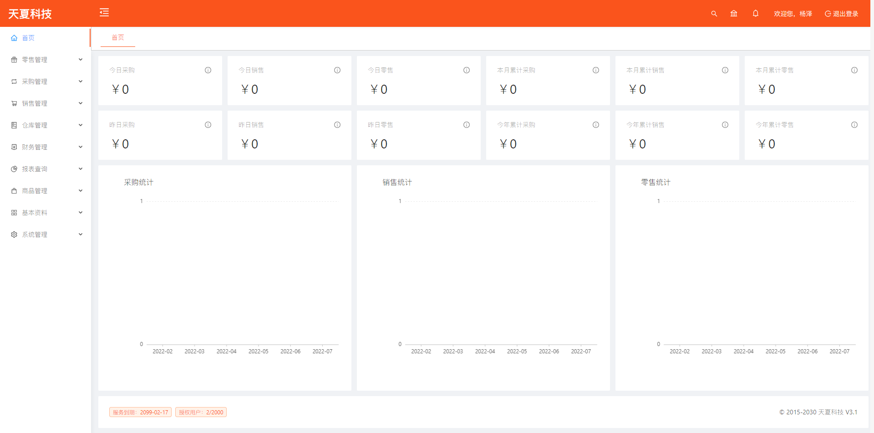
Task: Click the 采购统计 chart title
Action: pos(139,182)
